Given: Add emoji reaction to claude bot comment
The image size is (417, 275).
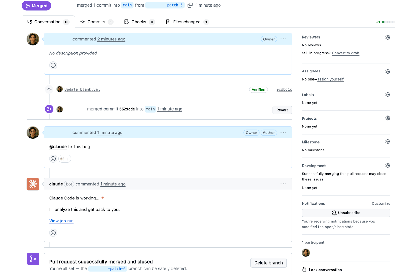Looking at the screenshot, I should point(53,233).
